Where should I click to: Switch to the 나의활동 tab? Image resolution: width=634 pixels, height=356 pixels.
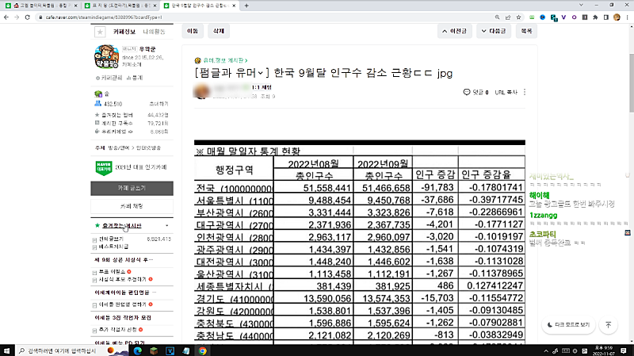pyautogui.click(x=154, y=33)
